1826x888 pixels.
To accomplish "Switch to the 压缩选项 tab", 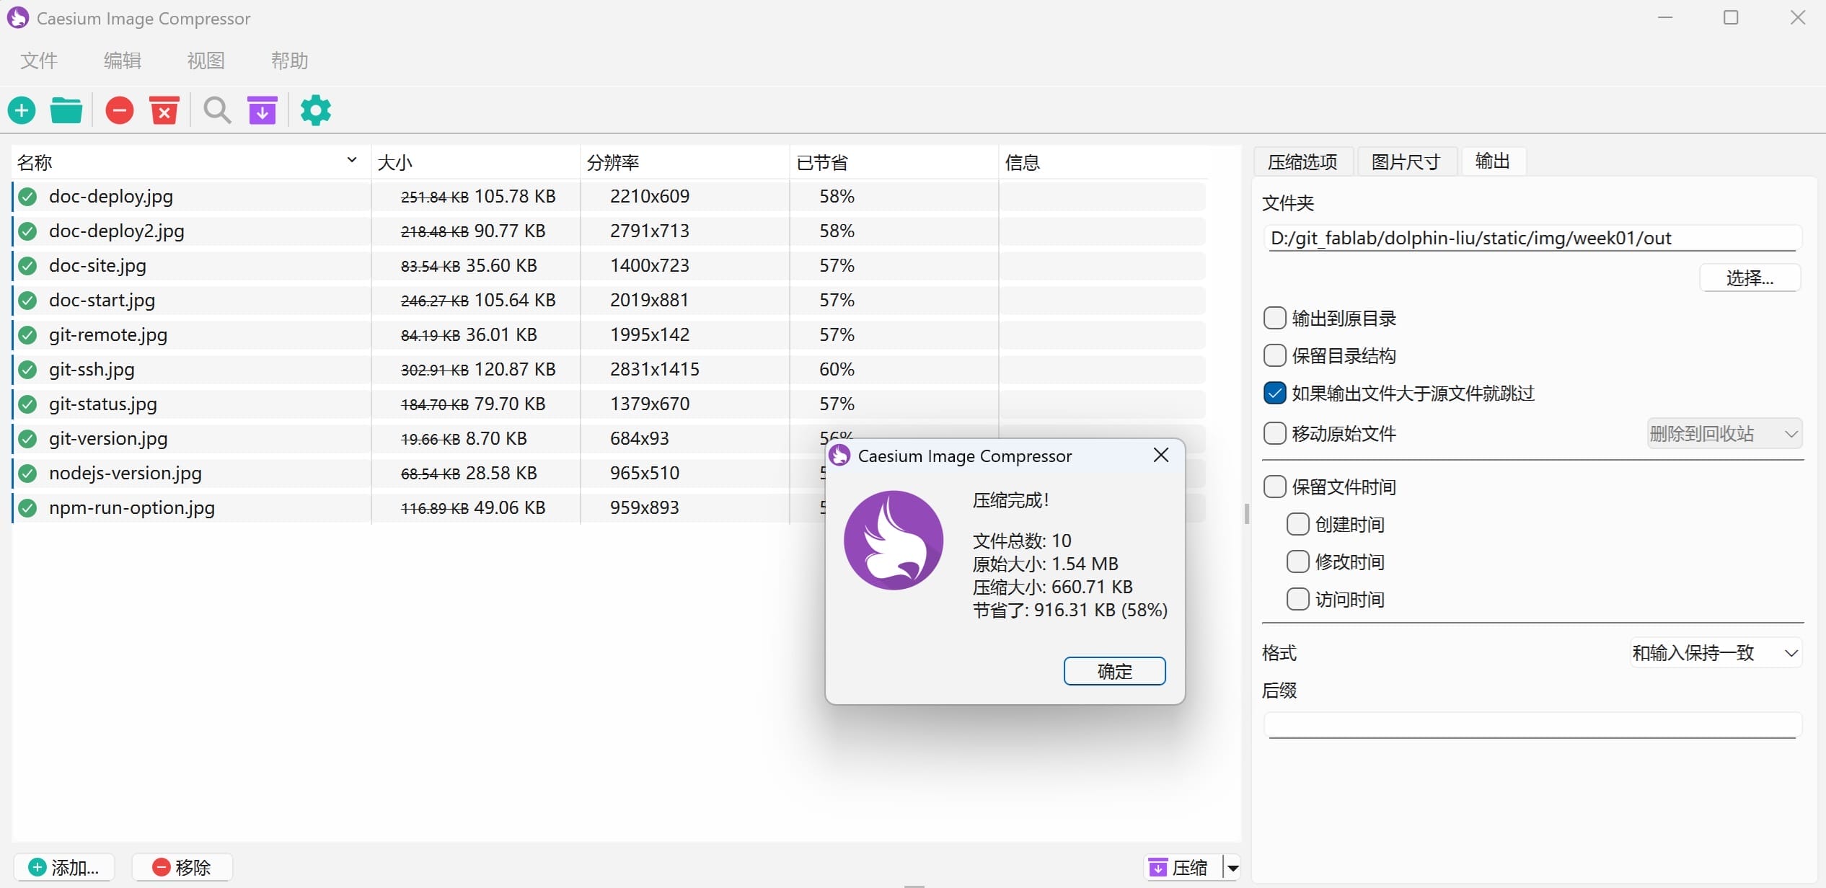I will pos(1302,161).
